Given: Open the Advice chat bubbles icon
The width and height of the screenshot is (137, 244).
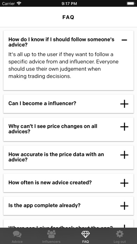Looking at the screenshot, I should [x=17, y=234].
